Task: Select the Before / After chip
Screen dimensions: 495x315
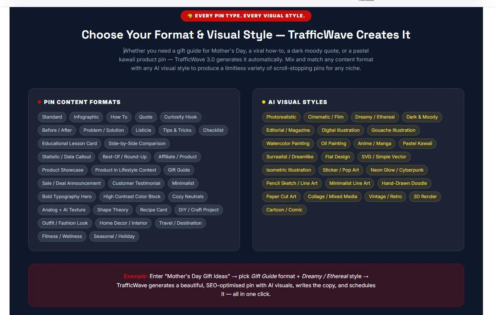Action: tap(57, 130)
